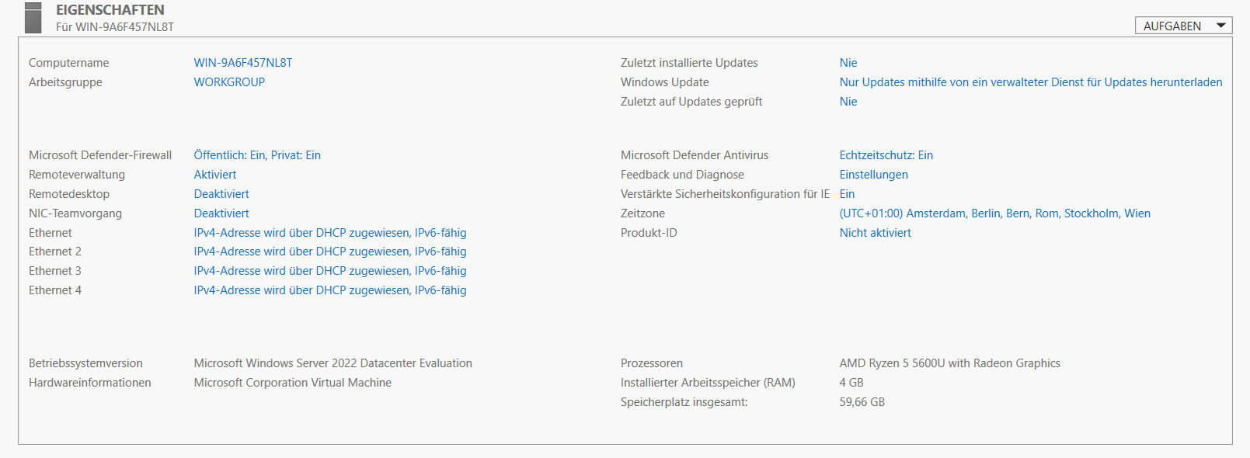Change workgroup by clicking WORKGROUP
Viewport: 1250px width, 458px height.
click(x=229, y=82)
